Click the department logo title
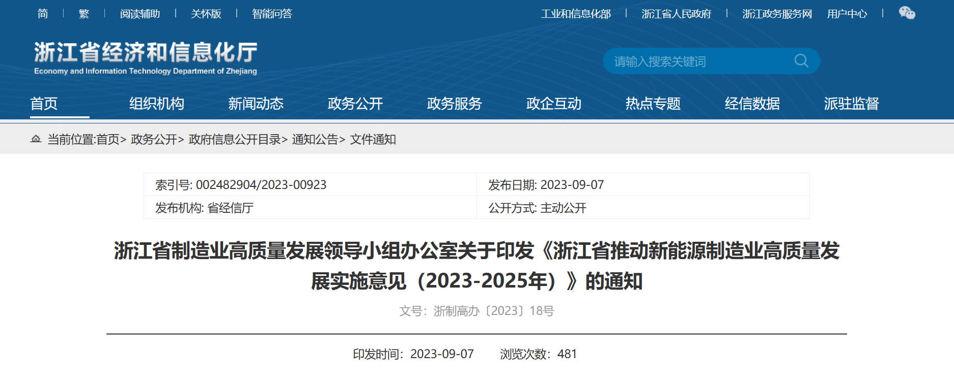The height and width of the screenshot is (381, 954). (146, 58)
